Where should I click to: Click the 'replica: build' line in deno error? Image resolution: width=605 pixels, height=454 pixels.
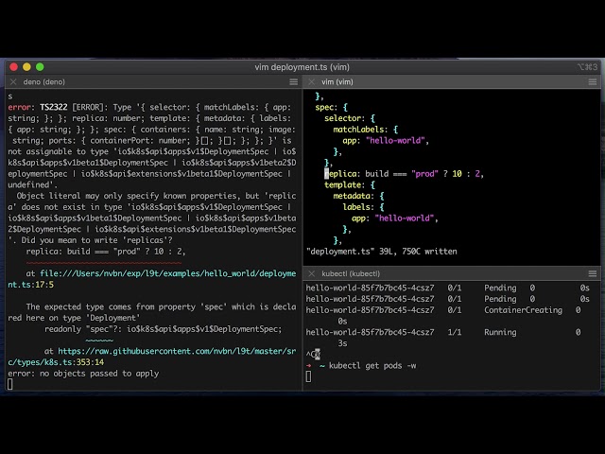pos(106,252)
